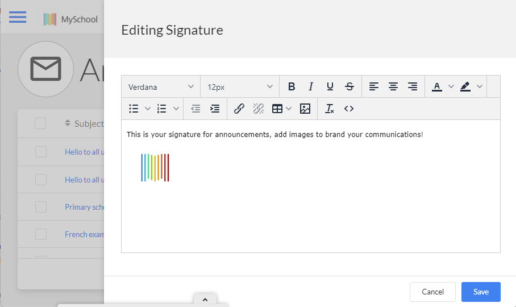The width and height of the screenshot is (516, 307).
Task: Tick the select-all checkbox in header
Action: [x=40, y=123]
